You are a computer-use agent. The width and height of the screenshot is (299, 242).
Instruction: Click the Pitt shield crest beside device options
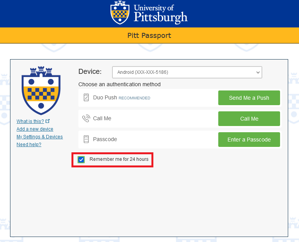point(41,90)
